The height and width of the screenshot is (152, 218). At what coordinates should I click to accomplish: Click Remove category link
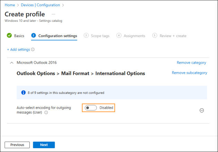pos(191,63)
